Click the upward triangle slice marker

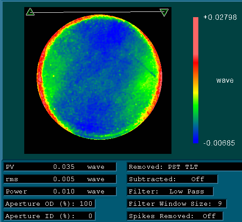pos(30,12)
